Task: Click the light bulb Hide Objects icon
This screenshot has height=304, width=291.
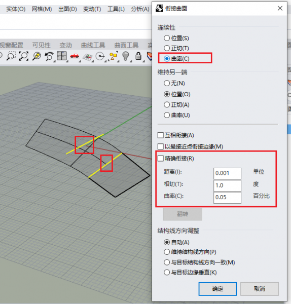Action: coord(126,56)
